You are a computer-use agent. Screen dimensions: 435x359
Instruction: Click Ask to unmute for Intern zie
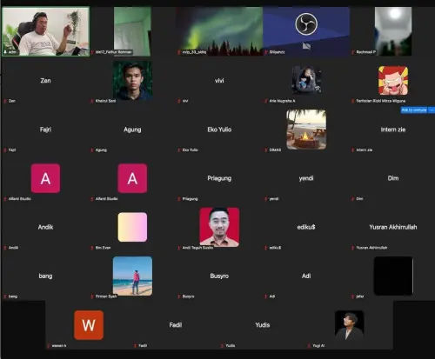414,110
